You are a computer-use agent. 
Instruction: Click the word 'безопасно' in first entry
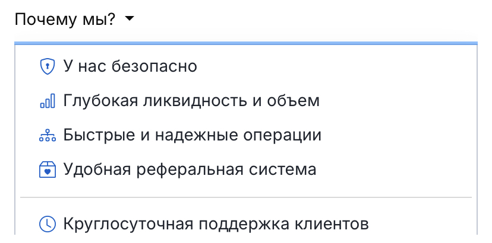point(154,66)
